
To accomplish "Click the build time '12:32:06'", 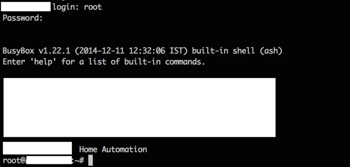I will point(147,51).
